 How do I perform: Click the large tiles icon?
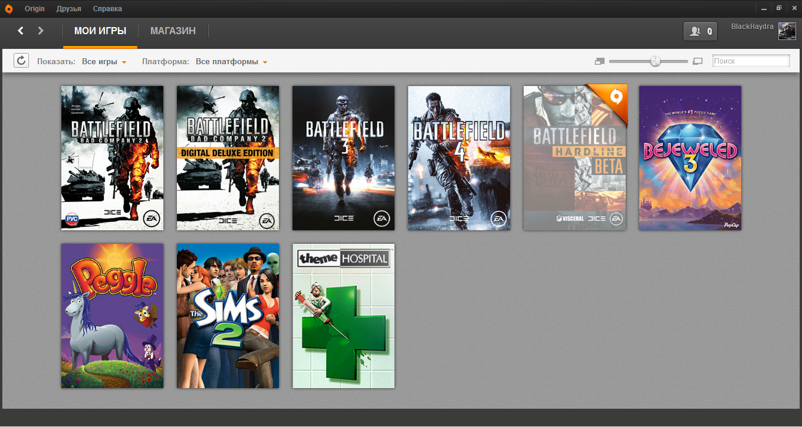pyautogui.click(x=698, y=61)
